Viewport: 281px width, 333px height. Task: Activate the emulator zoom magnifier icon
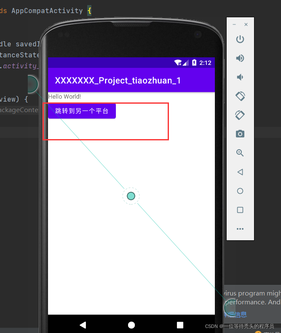(x=240, y=153)
